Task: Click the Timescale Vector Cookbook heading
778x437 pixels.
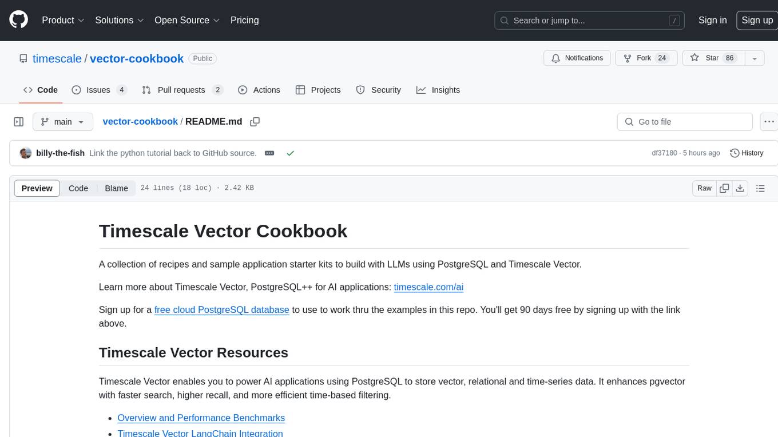Action: tap(223, 231)
